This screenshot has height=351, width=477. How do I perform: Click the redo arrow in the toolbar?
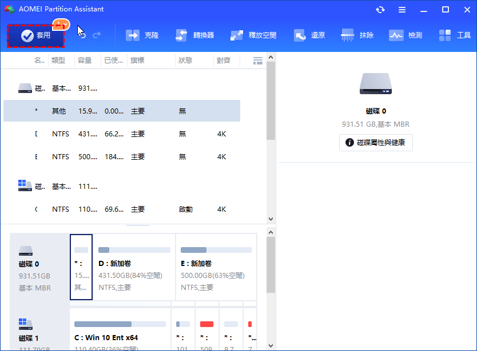click(x=97, y=35)
